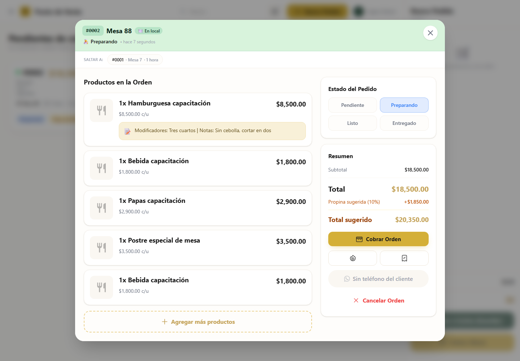Click the cook icon next to Preparando status
This screenshot has width=520, height=361.
[86, 42]
